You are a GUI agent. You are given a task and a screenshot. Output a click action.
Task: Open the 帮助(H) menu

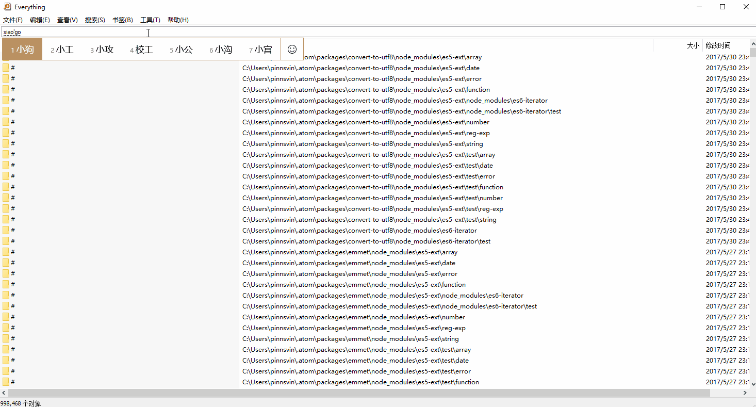178,20
